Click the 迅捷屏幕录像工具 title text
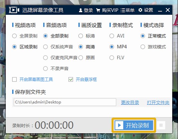The width and height of the screenshot is (178, 139). pos(43,10)
